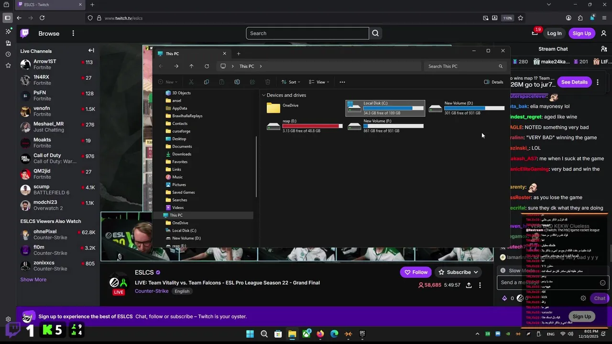Open the View dropdown in File Explorer

tap(319, 82)
